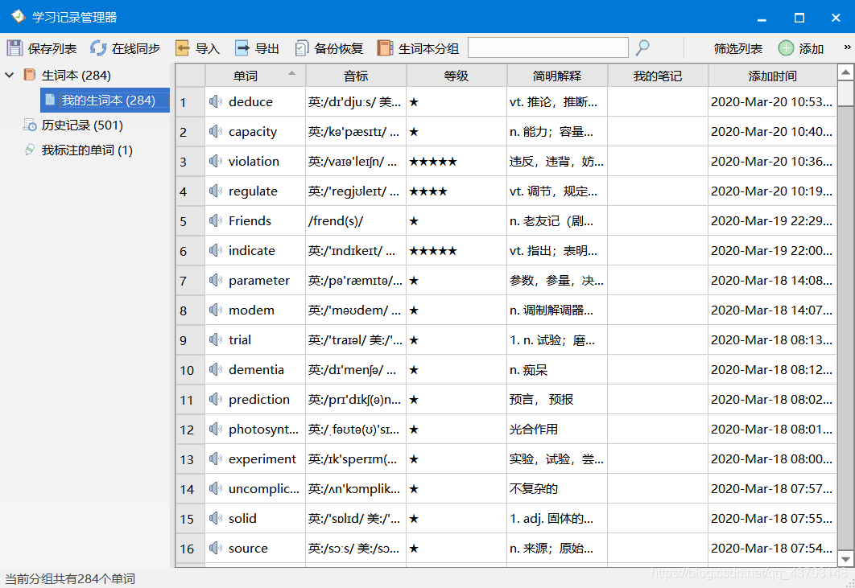Viewport: 855px width, 588px height.
Task: Click vertical scrollbar thumb
Action: pos(845,93)
